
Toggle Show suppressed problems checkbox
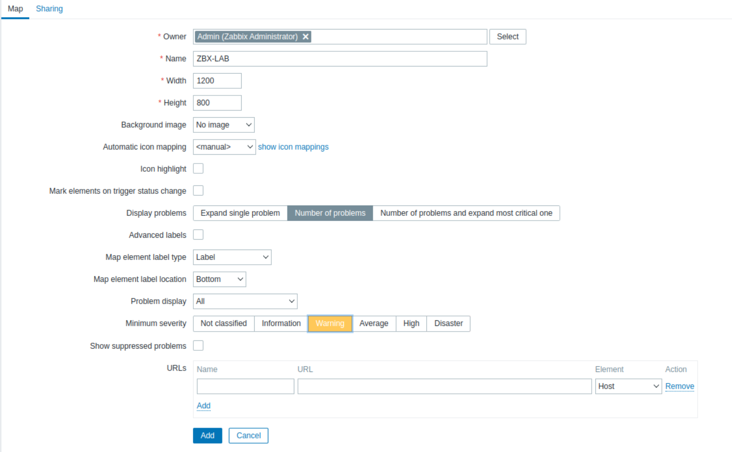coord(198,346)
